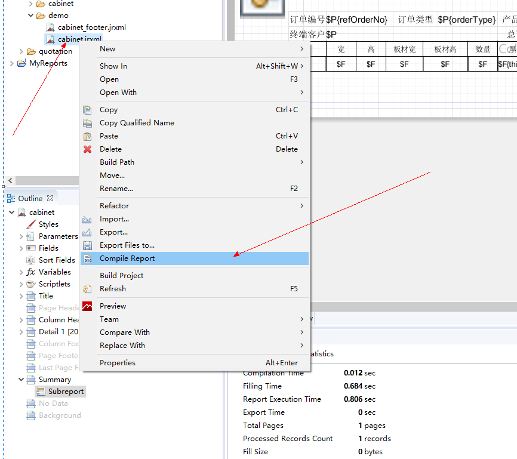Click the MyReports project icon
The height and width of the screenshot is (459, 517).
[21, 63]
